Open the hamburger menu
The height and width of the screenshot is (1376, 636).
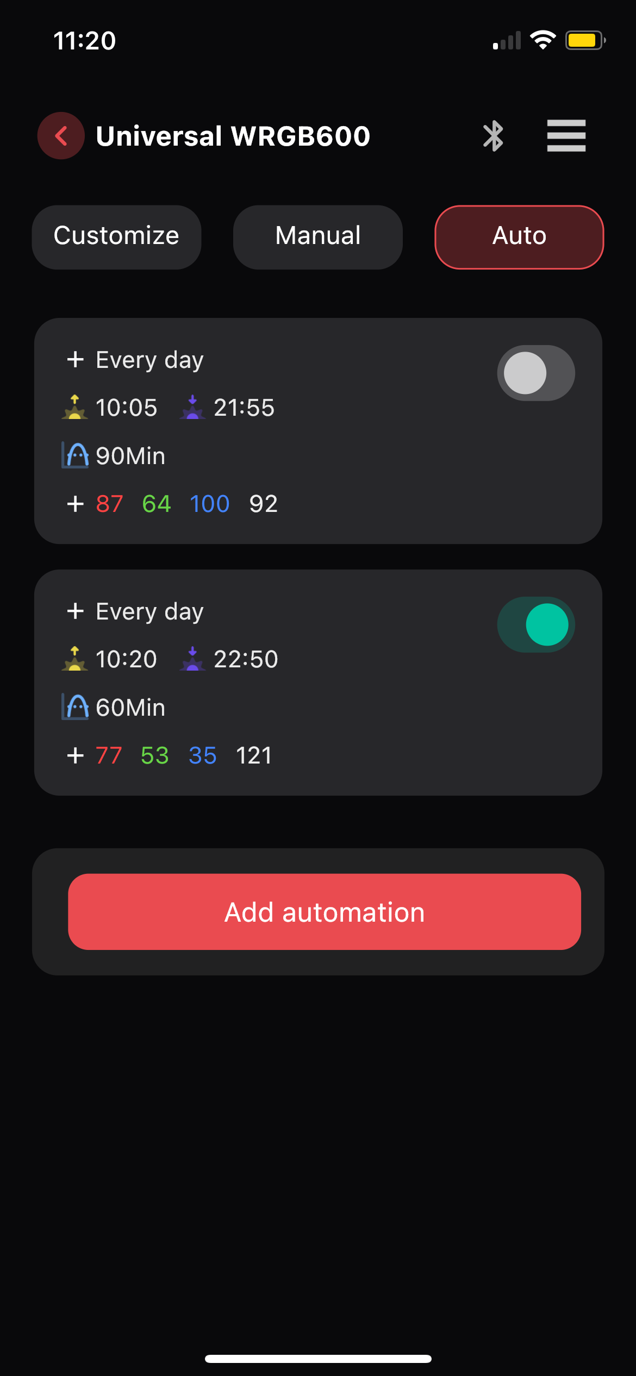click(566, 136)
